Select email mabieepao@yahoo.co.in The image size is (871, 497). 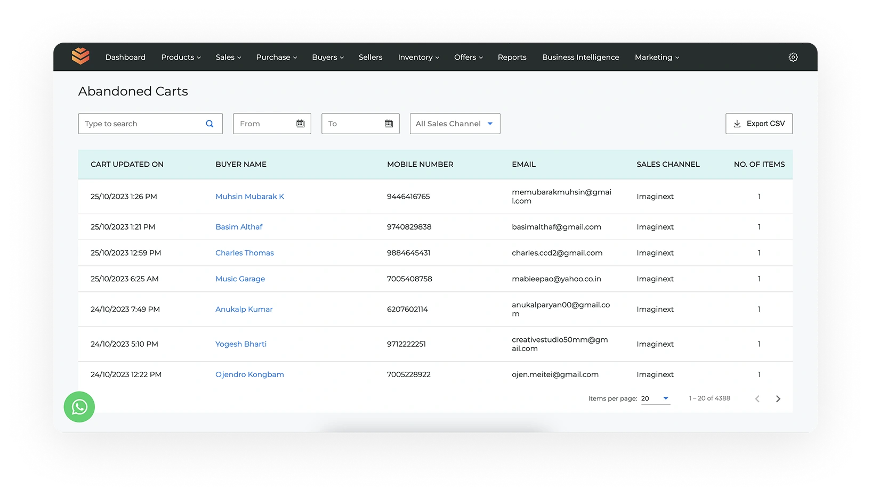557,279
